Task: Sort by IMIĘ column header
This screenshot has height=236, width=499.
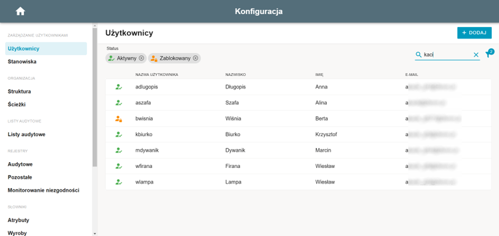Action: tap(319, 75)
